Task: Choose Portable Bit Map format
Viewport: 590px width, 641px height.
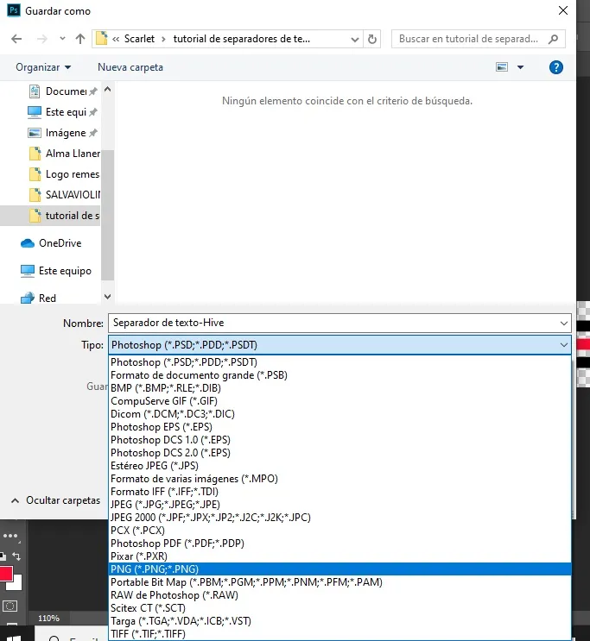Action: point(339,582)
